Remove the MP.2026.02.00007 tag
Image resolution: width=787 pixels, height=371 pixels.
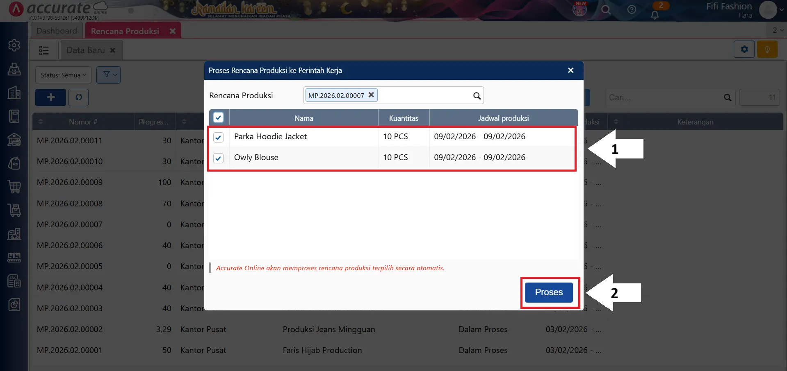pyautogui.click(x=371, y=95)
